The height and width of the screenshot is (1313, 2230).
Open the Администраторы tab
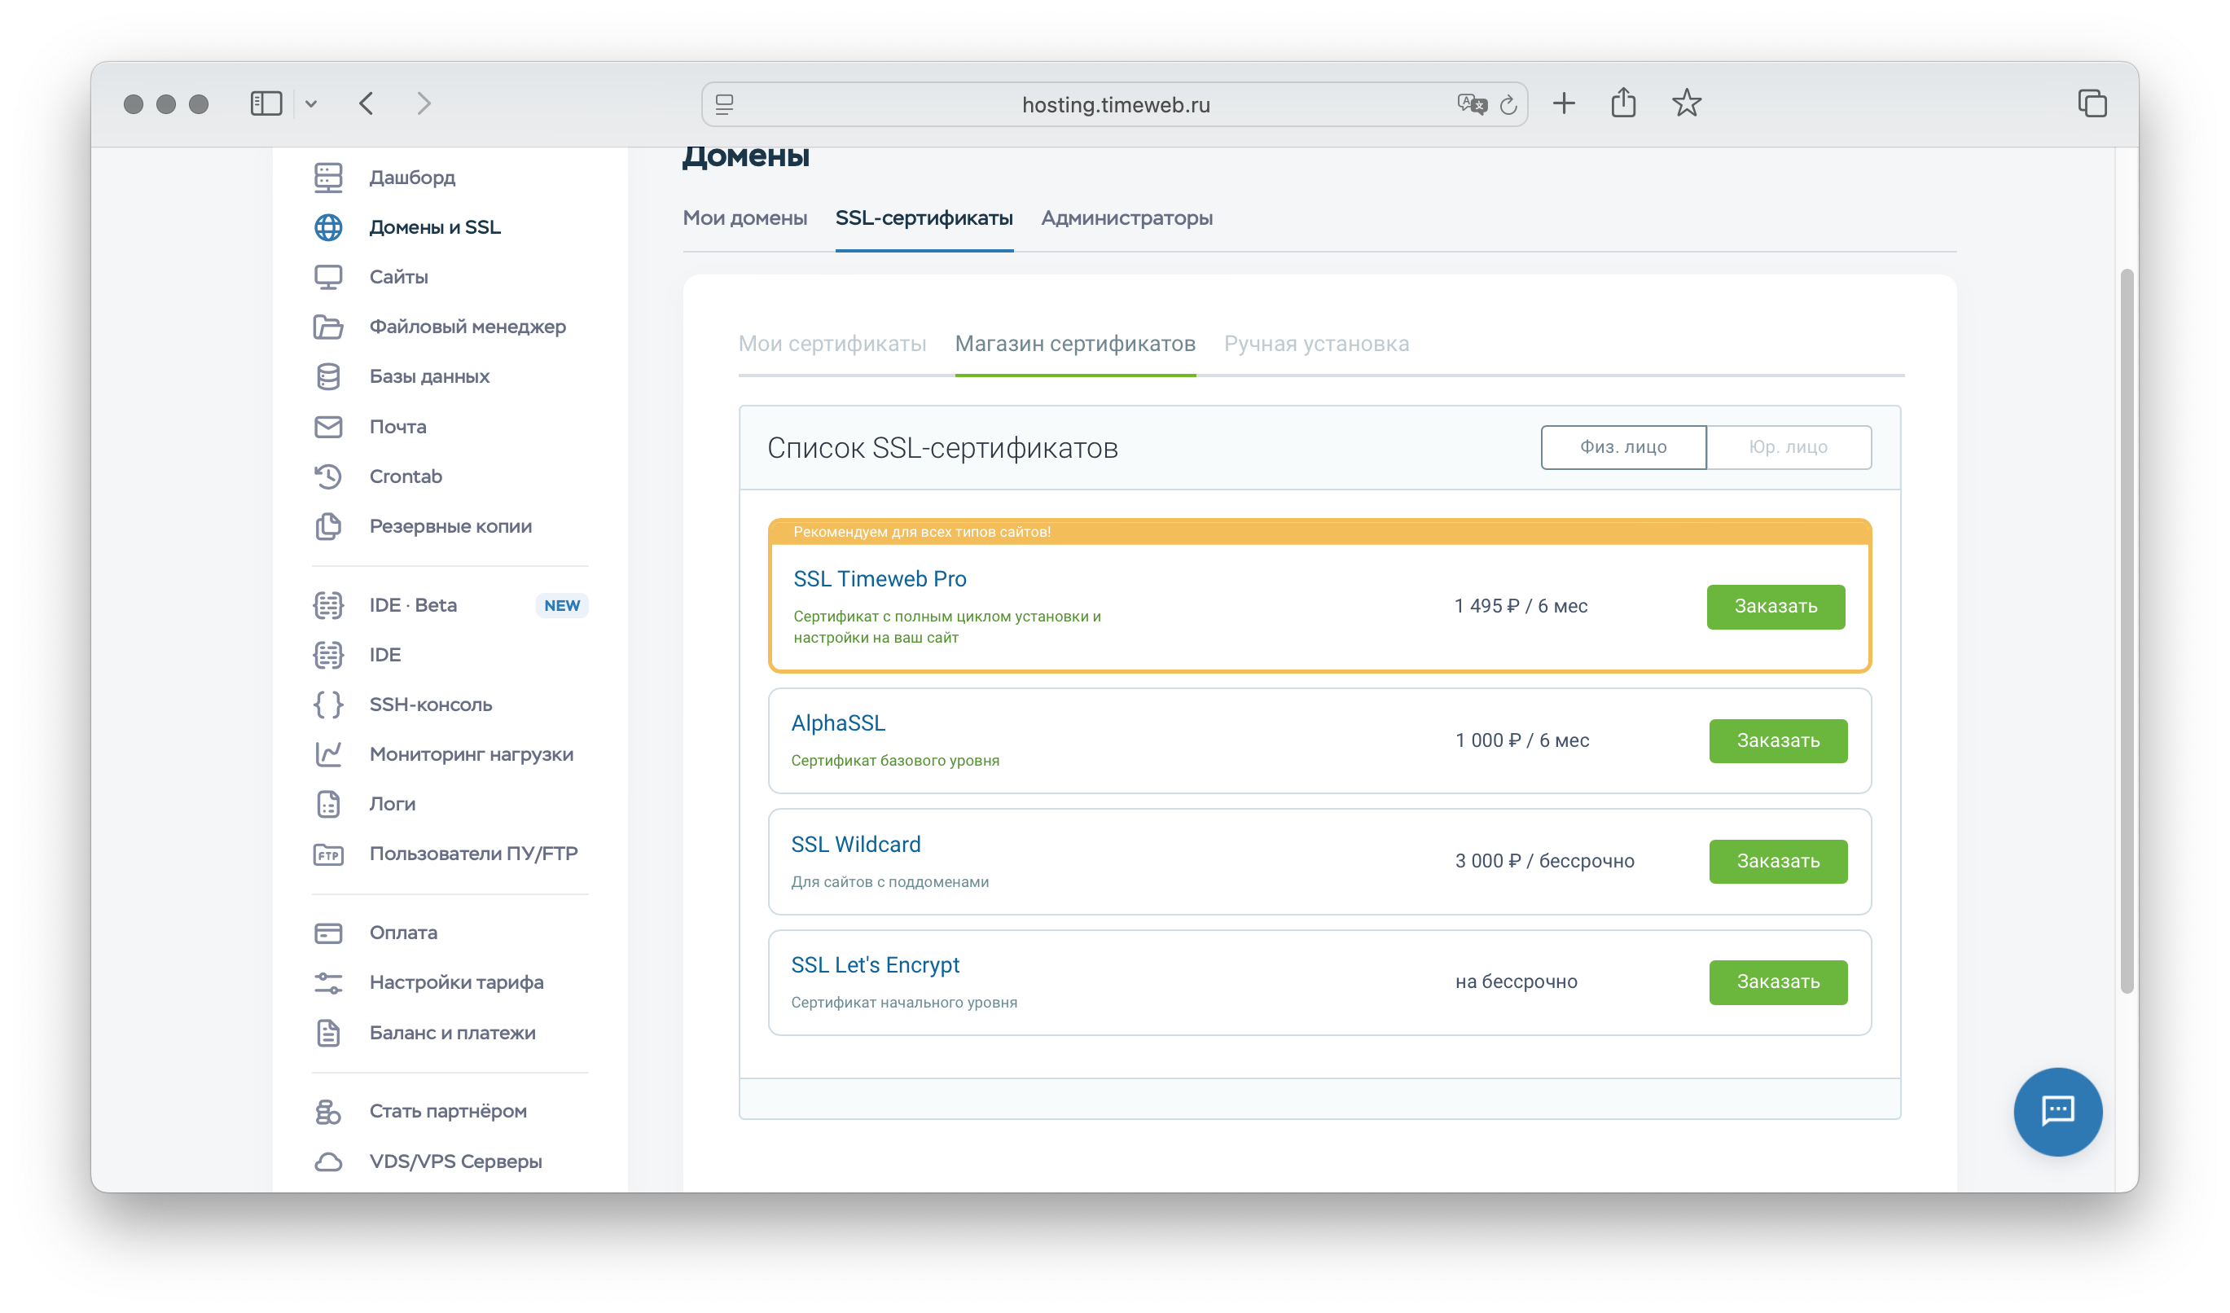click(1126, 217)
